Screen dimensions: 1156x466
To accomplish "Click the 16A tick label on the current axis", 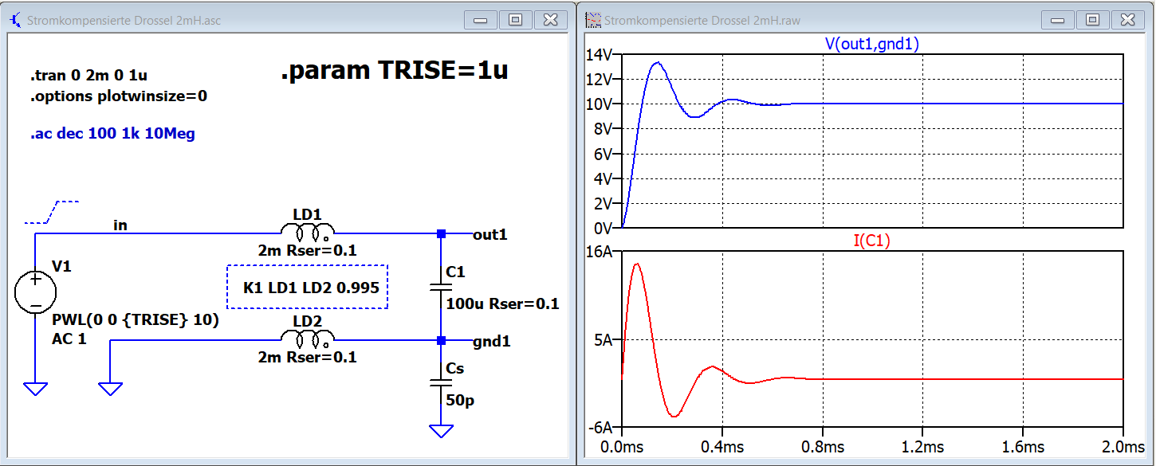I will [598, 253].
